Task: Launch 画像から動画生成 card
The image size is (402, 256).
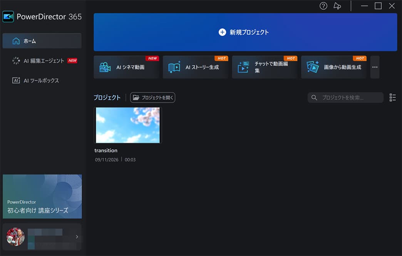Action: tap(334, 67)
